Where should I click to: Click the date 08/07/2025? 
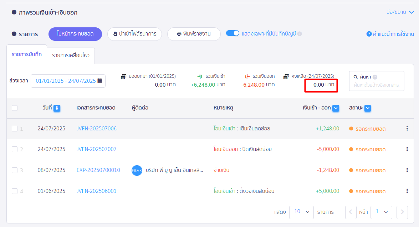click(51, 170)
